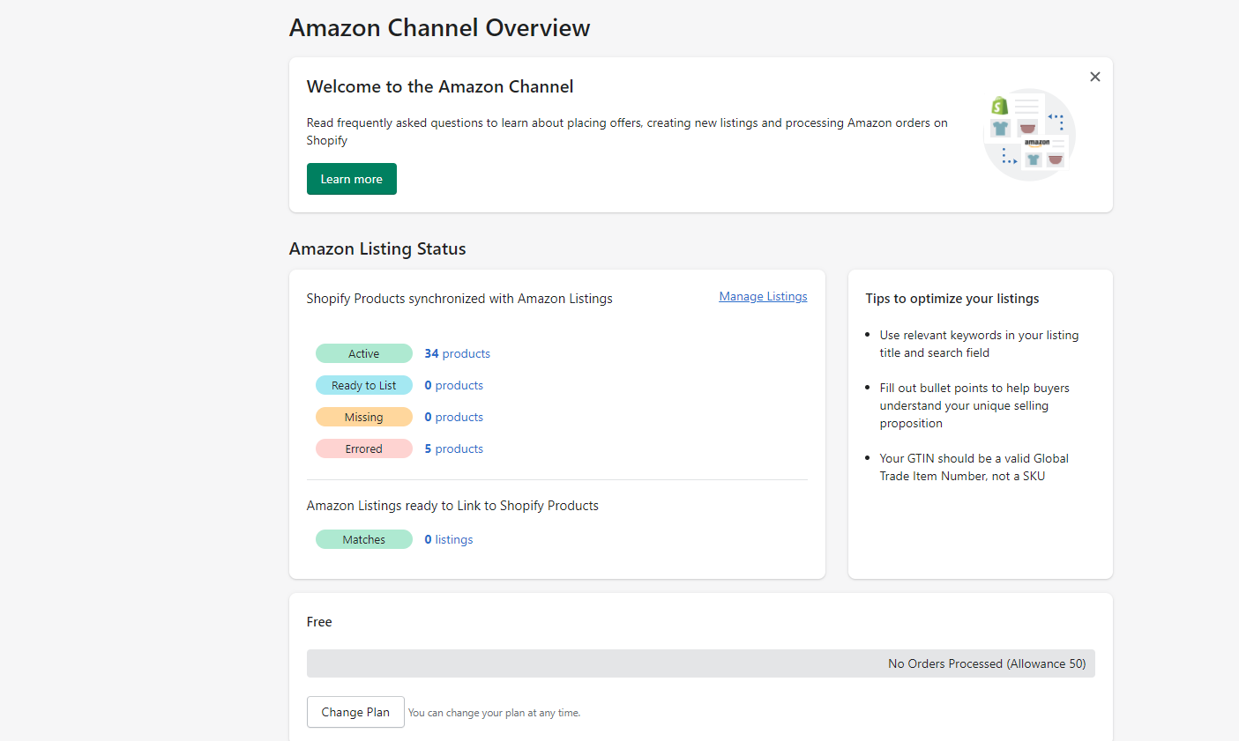Click the tip about valid GTIN
1239x741 pixels.
(974, 467)
